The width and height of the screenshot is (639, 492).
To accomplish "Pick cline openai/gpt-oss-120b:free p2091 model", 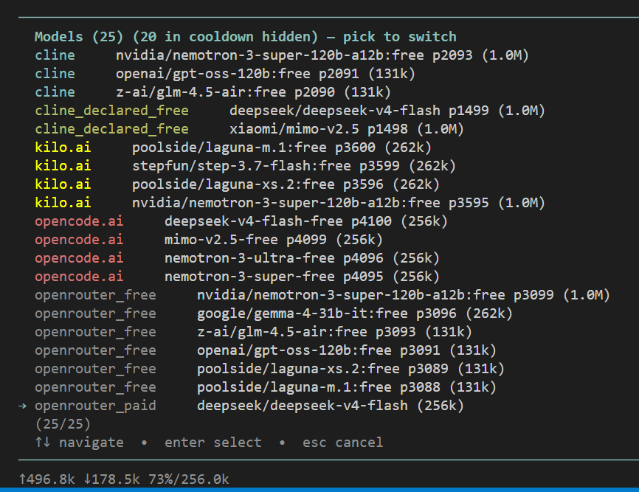I will pyautogui.click(x=225, y=74).
